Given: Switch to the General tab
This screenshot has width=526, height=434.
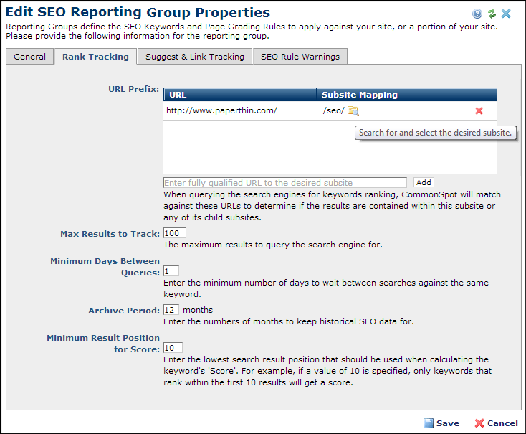Looking at the screenshot, I should point(29,57).
